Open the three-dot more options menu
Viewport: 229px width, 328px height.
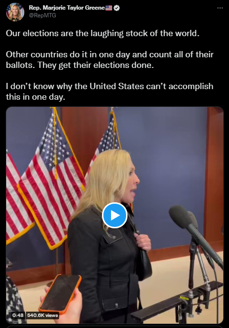(220, 8)
